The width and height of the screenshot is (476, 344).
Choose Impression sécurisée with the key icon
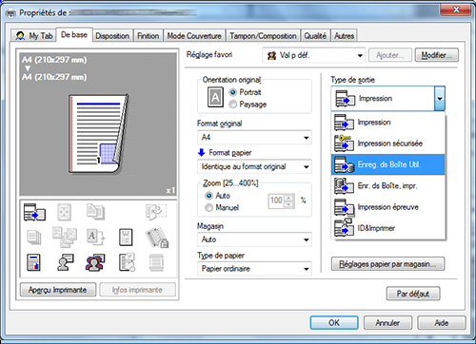click(388, 143)
